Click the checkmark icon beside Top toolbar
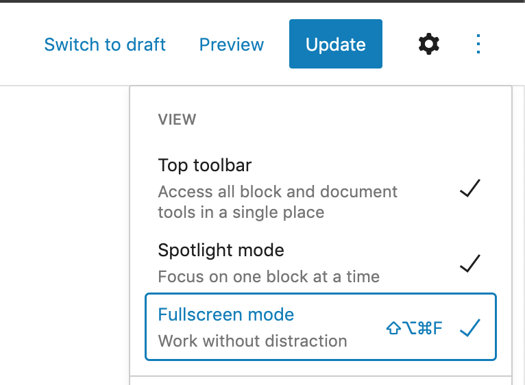525x385 pixels. 469,189
